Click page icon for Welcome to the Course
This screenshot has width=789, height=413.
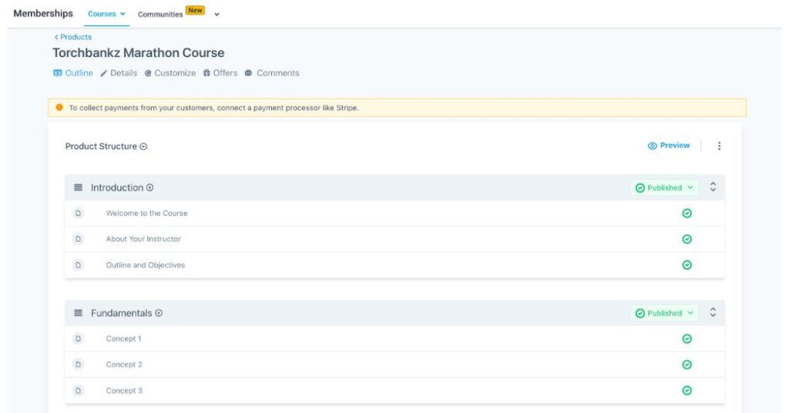point(78,213)
